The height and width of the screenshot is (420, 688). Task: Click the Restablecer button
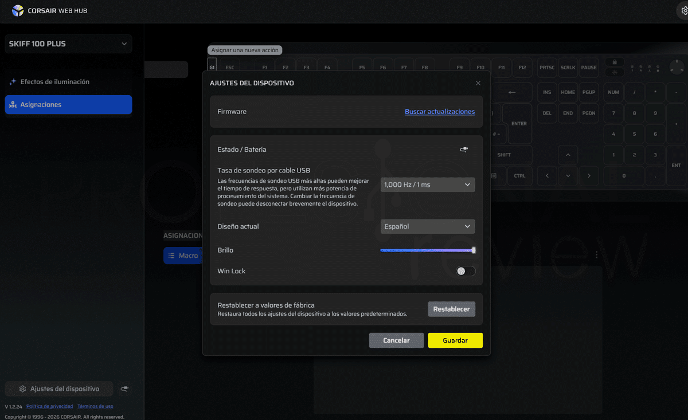451,309
